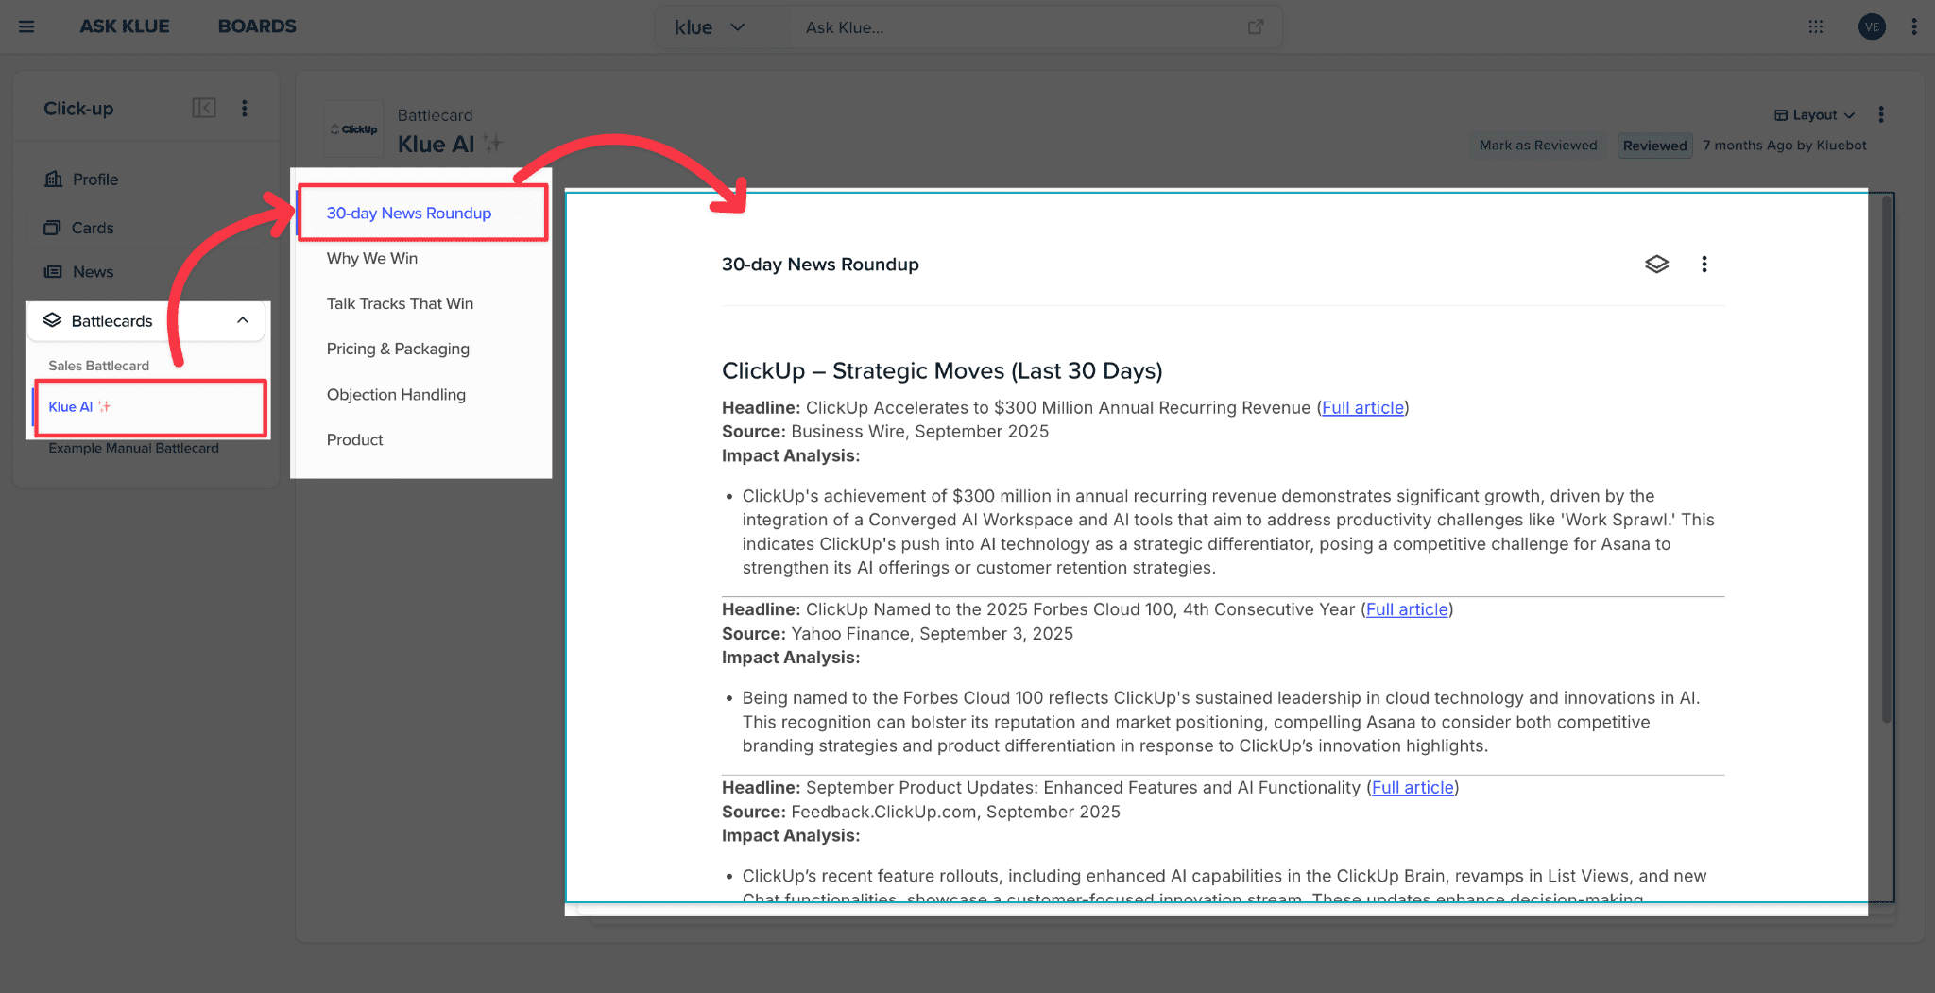Click the Cards stack icon
This screenshot has width=1935, height=993.
[52, 228]
